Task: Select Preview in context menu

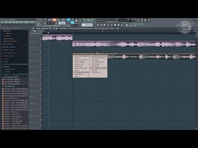Action: pos(81,58)
